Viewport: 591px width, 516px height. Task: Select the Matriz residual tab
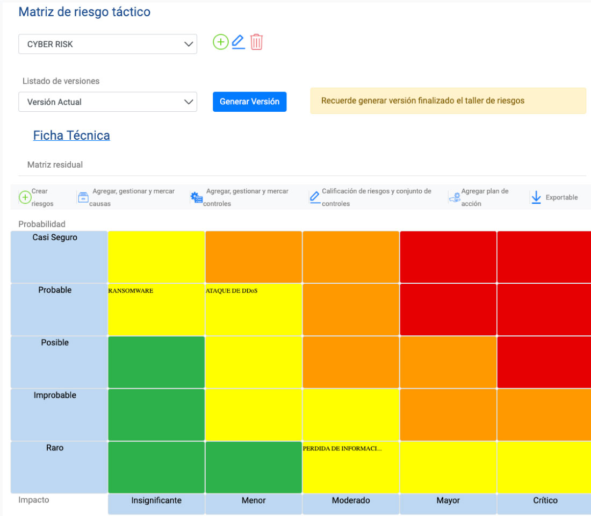[55, 165]
